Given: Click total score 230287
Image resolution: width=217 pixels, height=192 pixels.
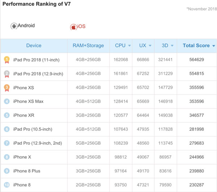Looking at the screenshot, I should click(x=196, y=185).
